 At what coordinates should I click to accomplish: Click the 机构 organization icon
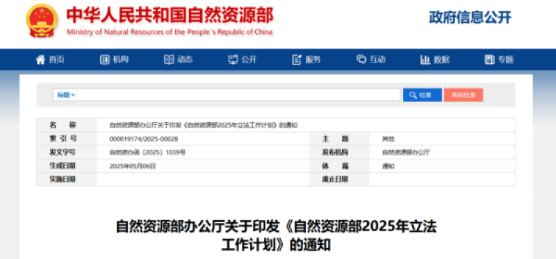coord(105,60)
